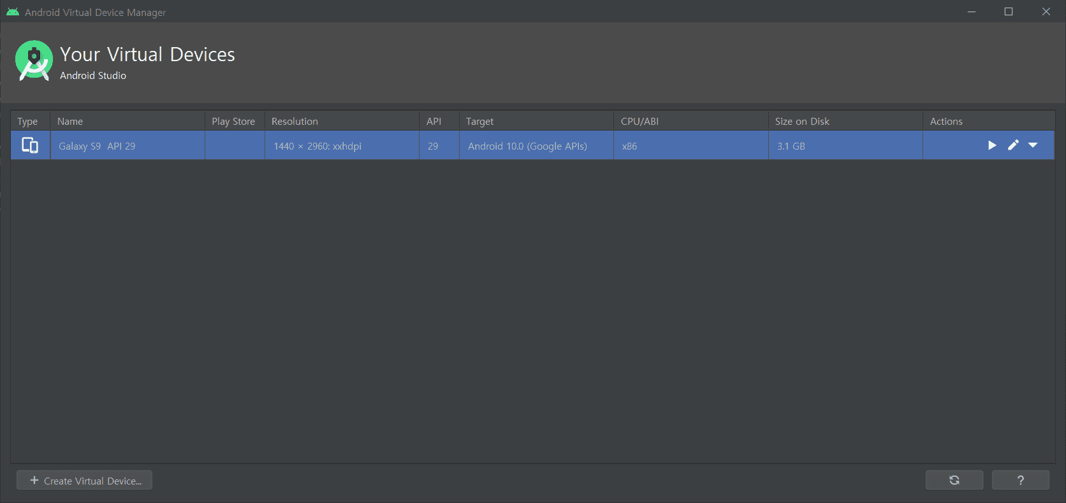Viewport: 1066px width, 503px height.
Task: Click the Android Studio logo in the header
Action: tap(34, 60)
